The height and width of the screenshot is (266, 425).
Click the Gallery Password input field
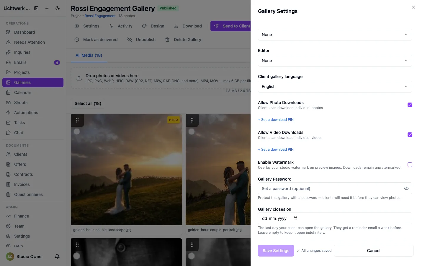pos(335,189)
